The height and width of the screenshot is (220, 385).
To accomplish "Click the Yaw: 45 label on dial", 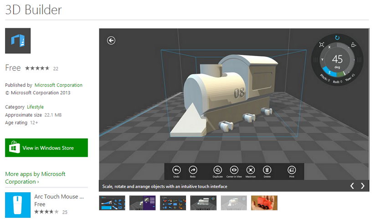I will point(350,77).
